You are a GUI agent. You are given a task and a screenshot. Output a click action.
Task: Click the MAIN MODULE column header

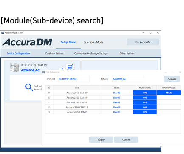[169, 88]
